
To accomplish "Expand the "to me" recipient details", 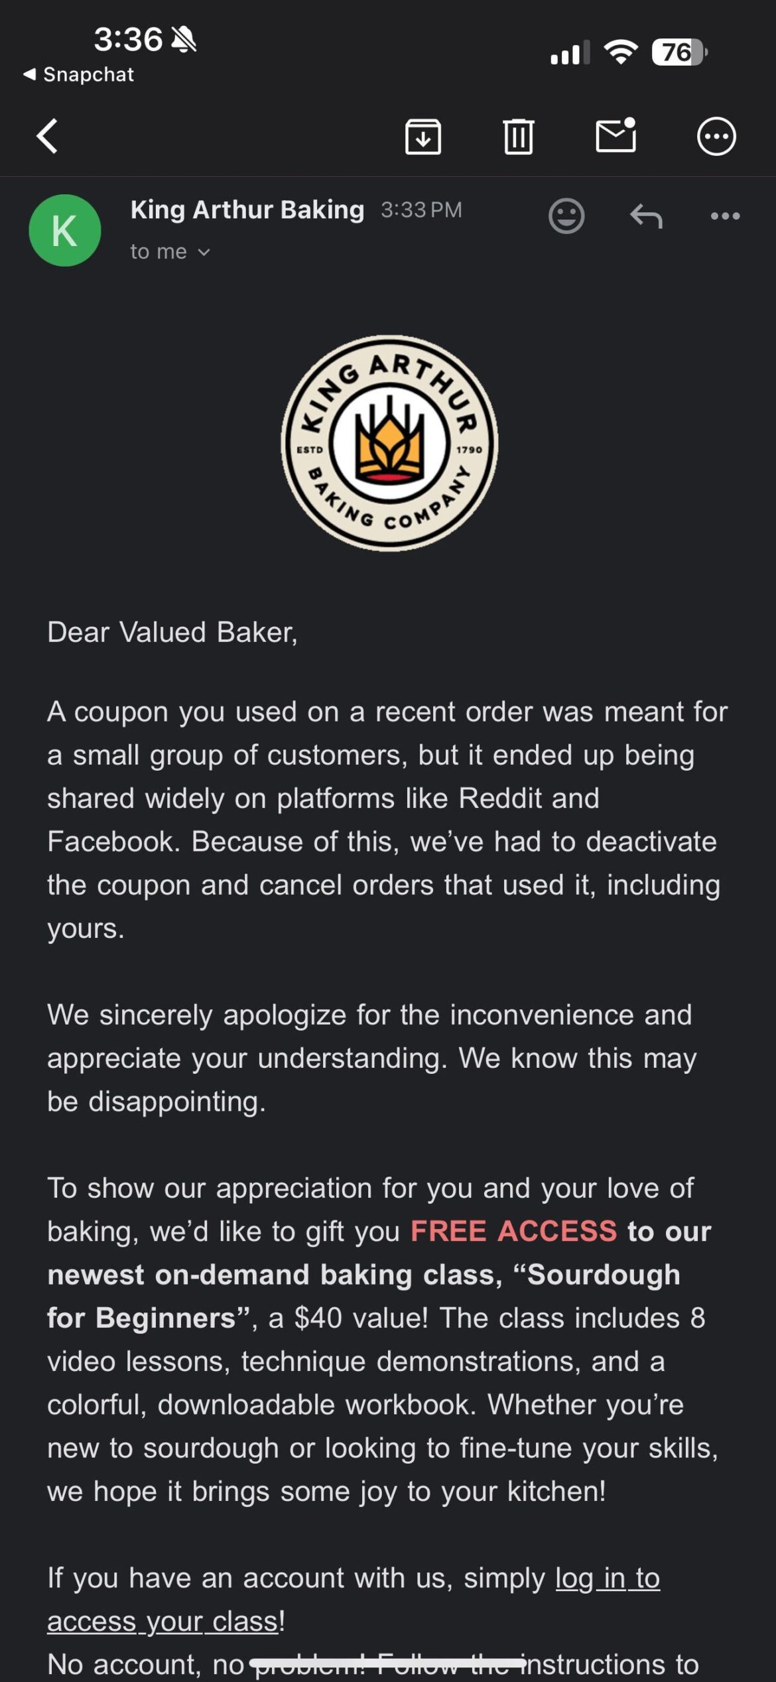I will pos(169,251).
